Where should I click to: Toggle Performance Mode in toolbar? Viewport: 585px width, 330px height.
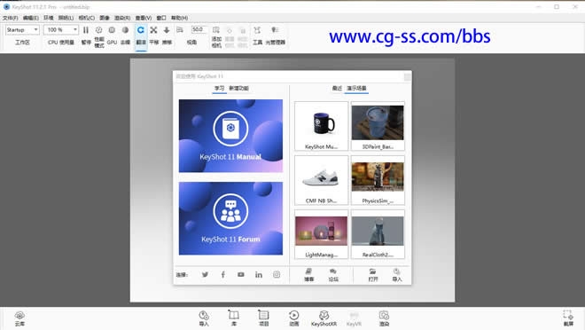tap(99, 36)
